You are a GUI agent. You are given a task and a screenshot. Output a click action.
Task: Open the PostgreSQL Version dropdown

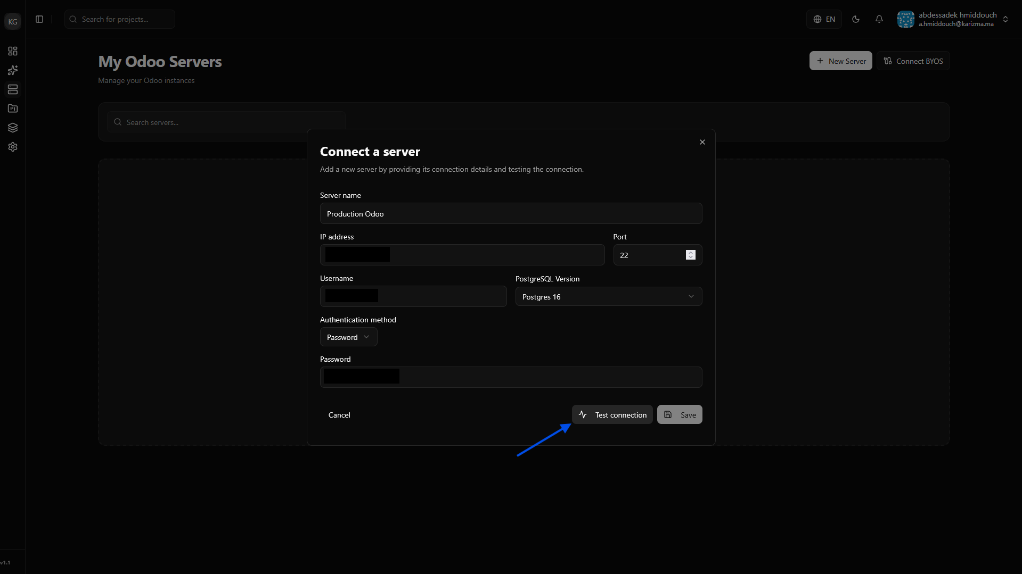point(609,296)
